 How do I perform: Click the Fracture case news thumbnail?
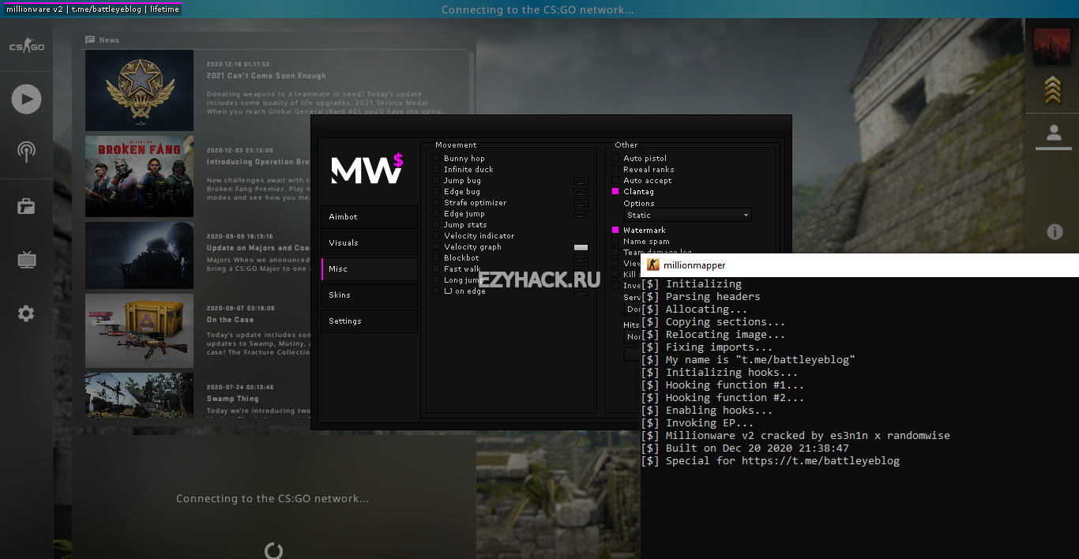pyautogui.click(x=139, y=331)
